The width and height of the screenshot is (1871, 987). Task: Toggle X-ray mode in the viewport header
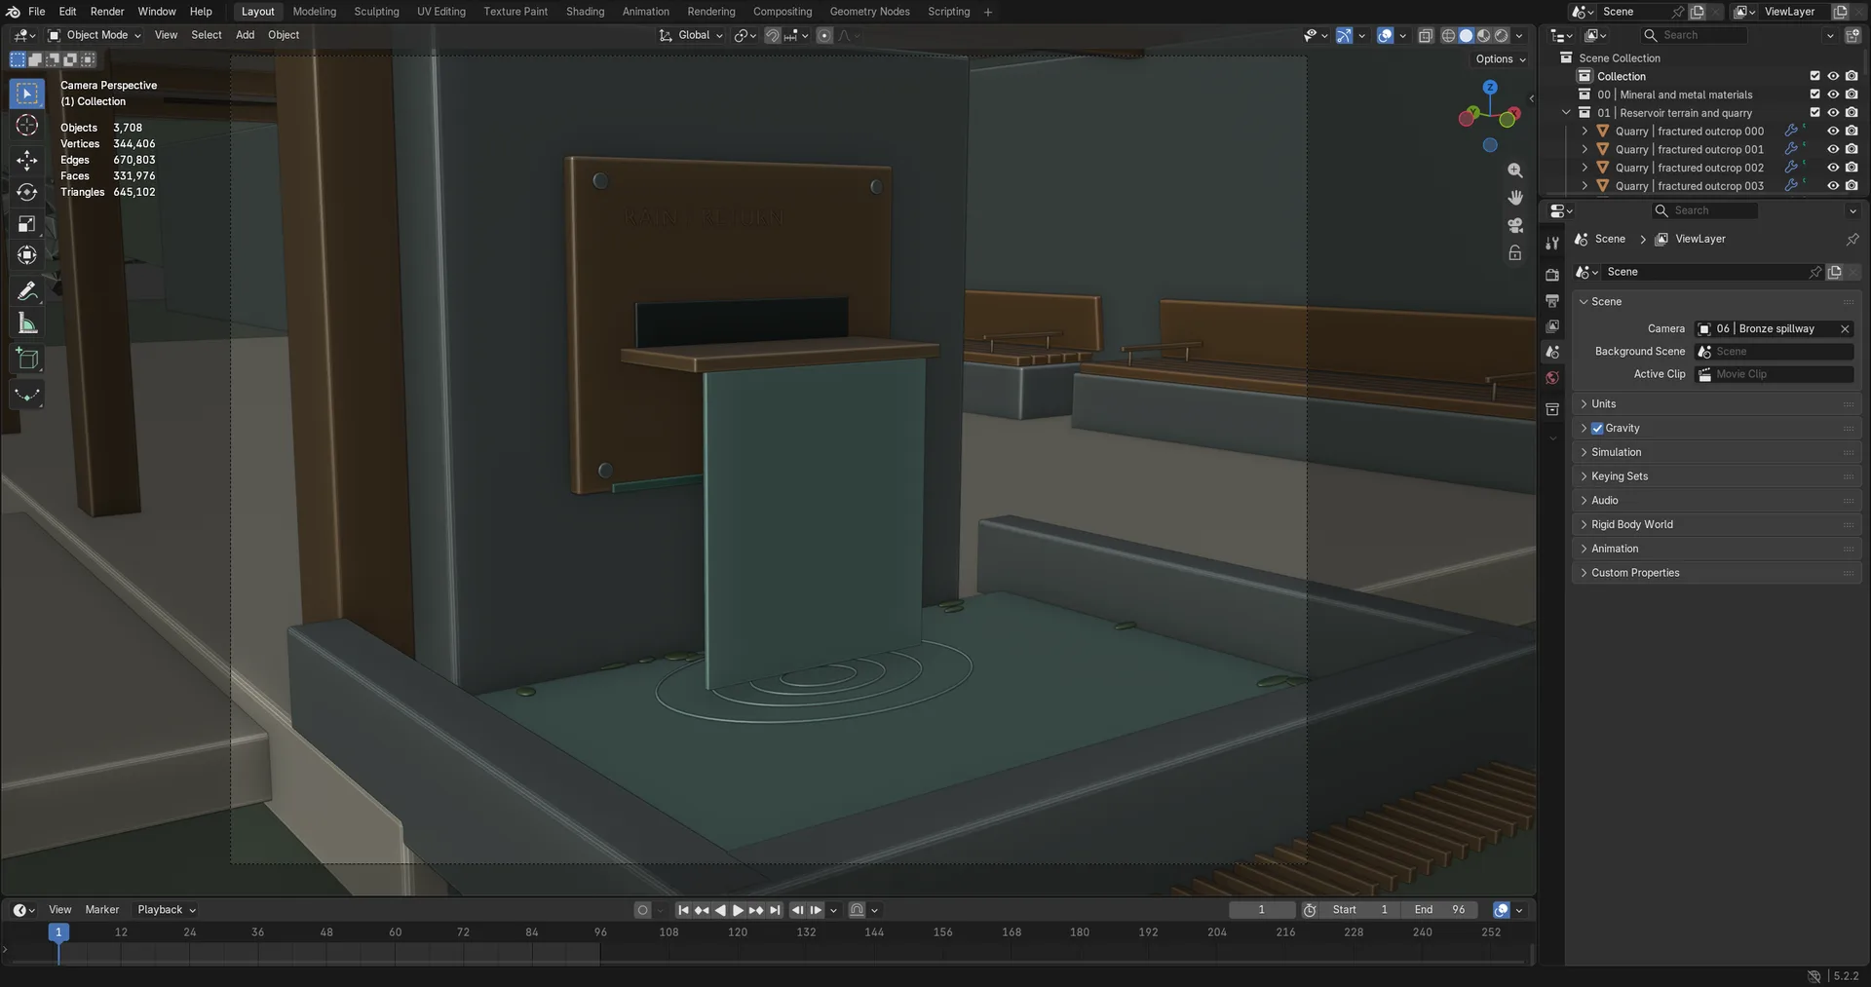[x=1426, y=36]
